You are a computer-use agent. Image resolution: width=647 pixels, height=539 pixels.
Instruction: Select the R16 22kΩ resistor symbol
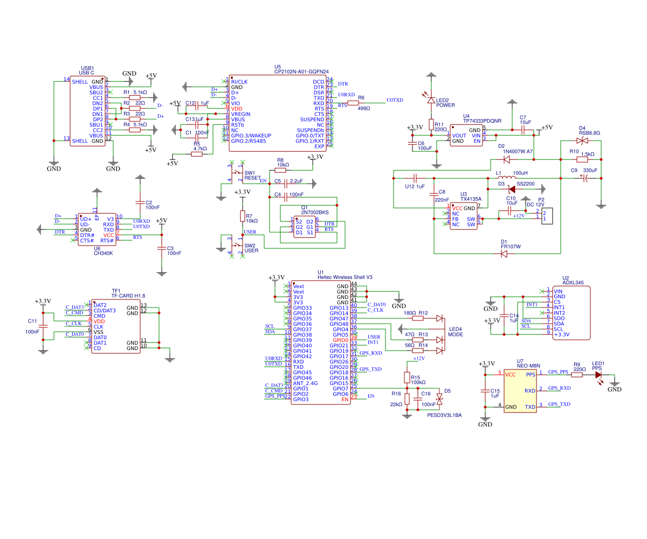pos(407,399)
